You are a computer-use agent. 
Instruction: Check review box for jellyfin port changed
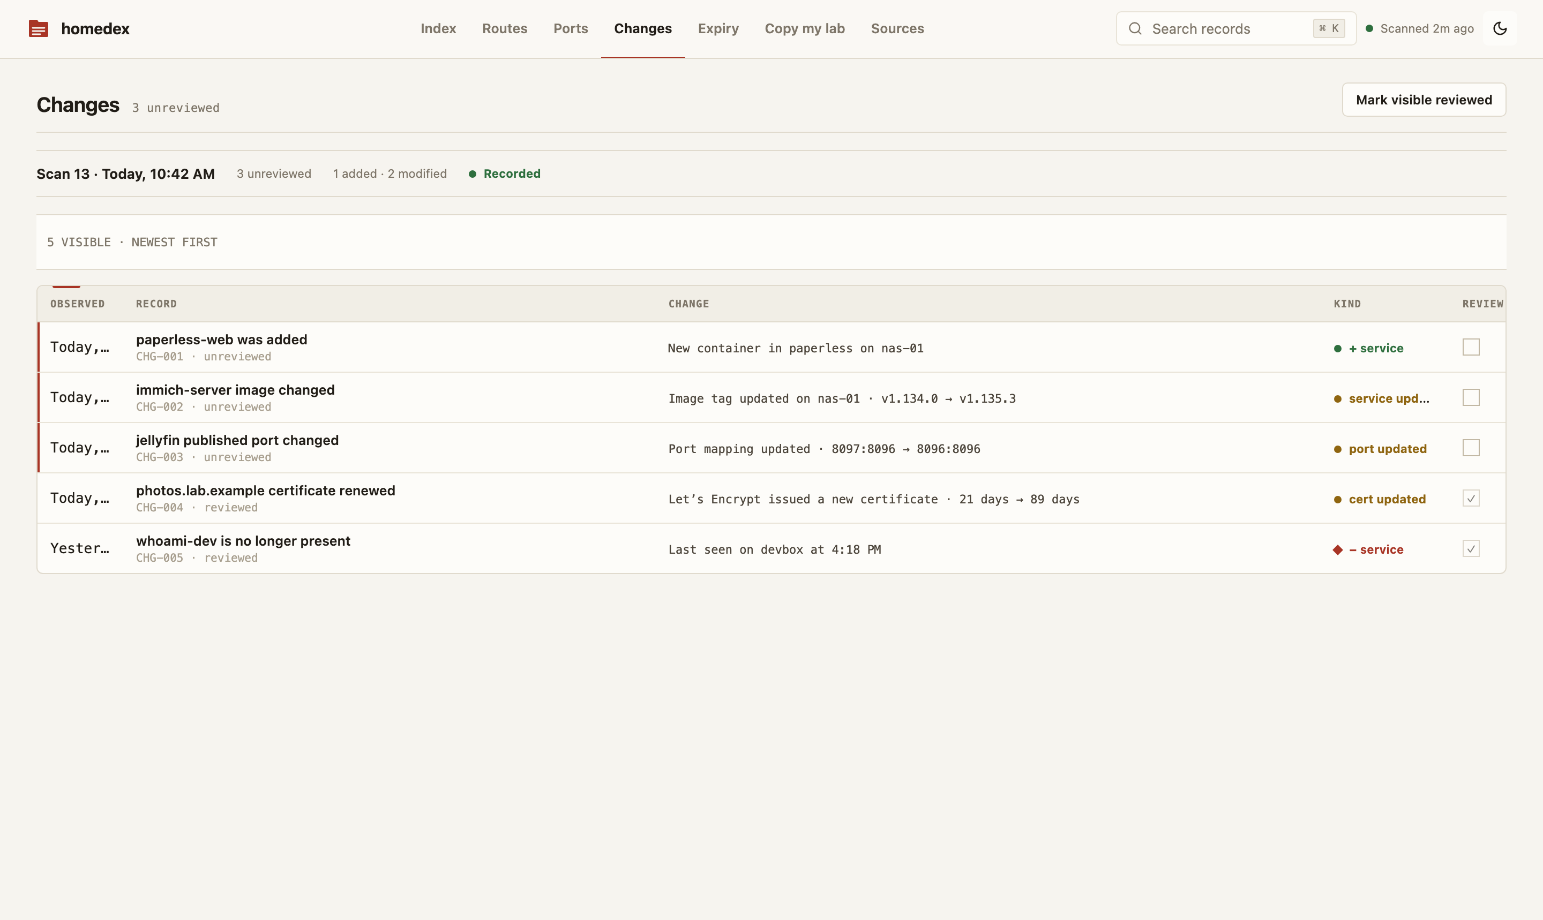pos(1471,448)
